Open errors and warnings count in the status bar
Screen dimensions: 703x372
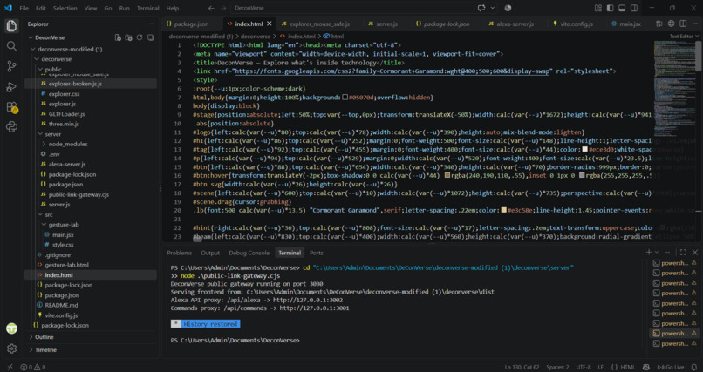(33, 367)
